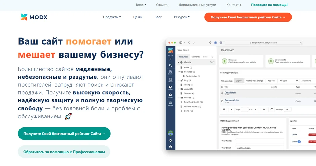Toggle the select-all checkbox beside Title

tap(222, 87)
